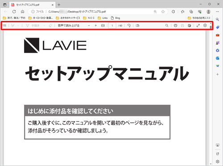Open the NEC bookmarks folder

tap(89, 18)
